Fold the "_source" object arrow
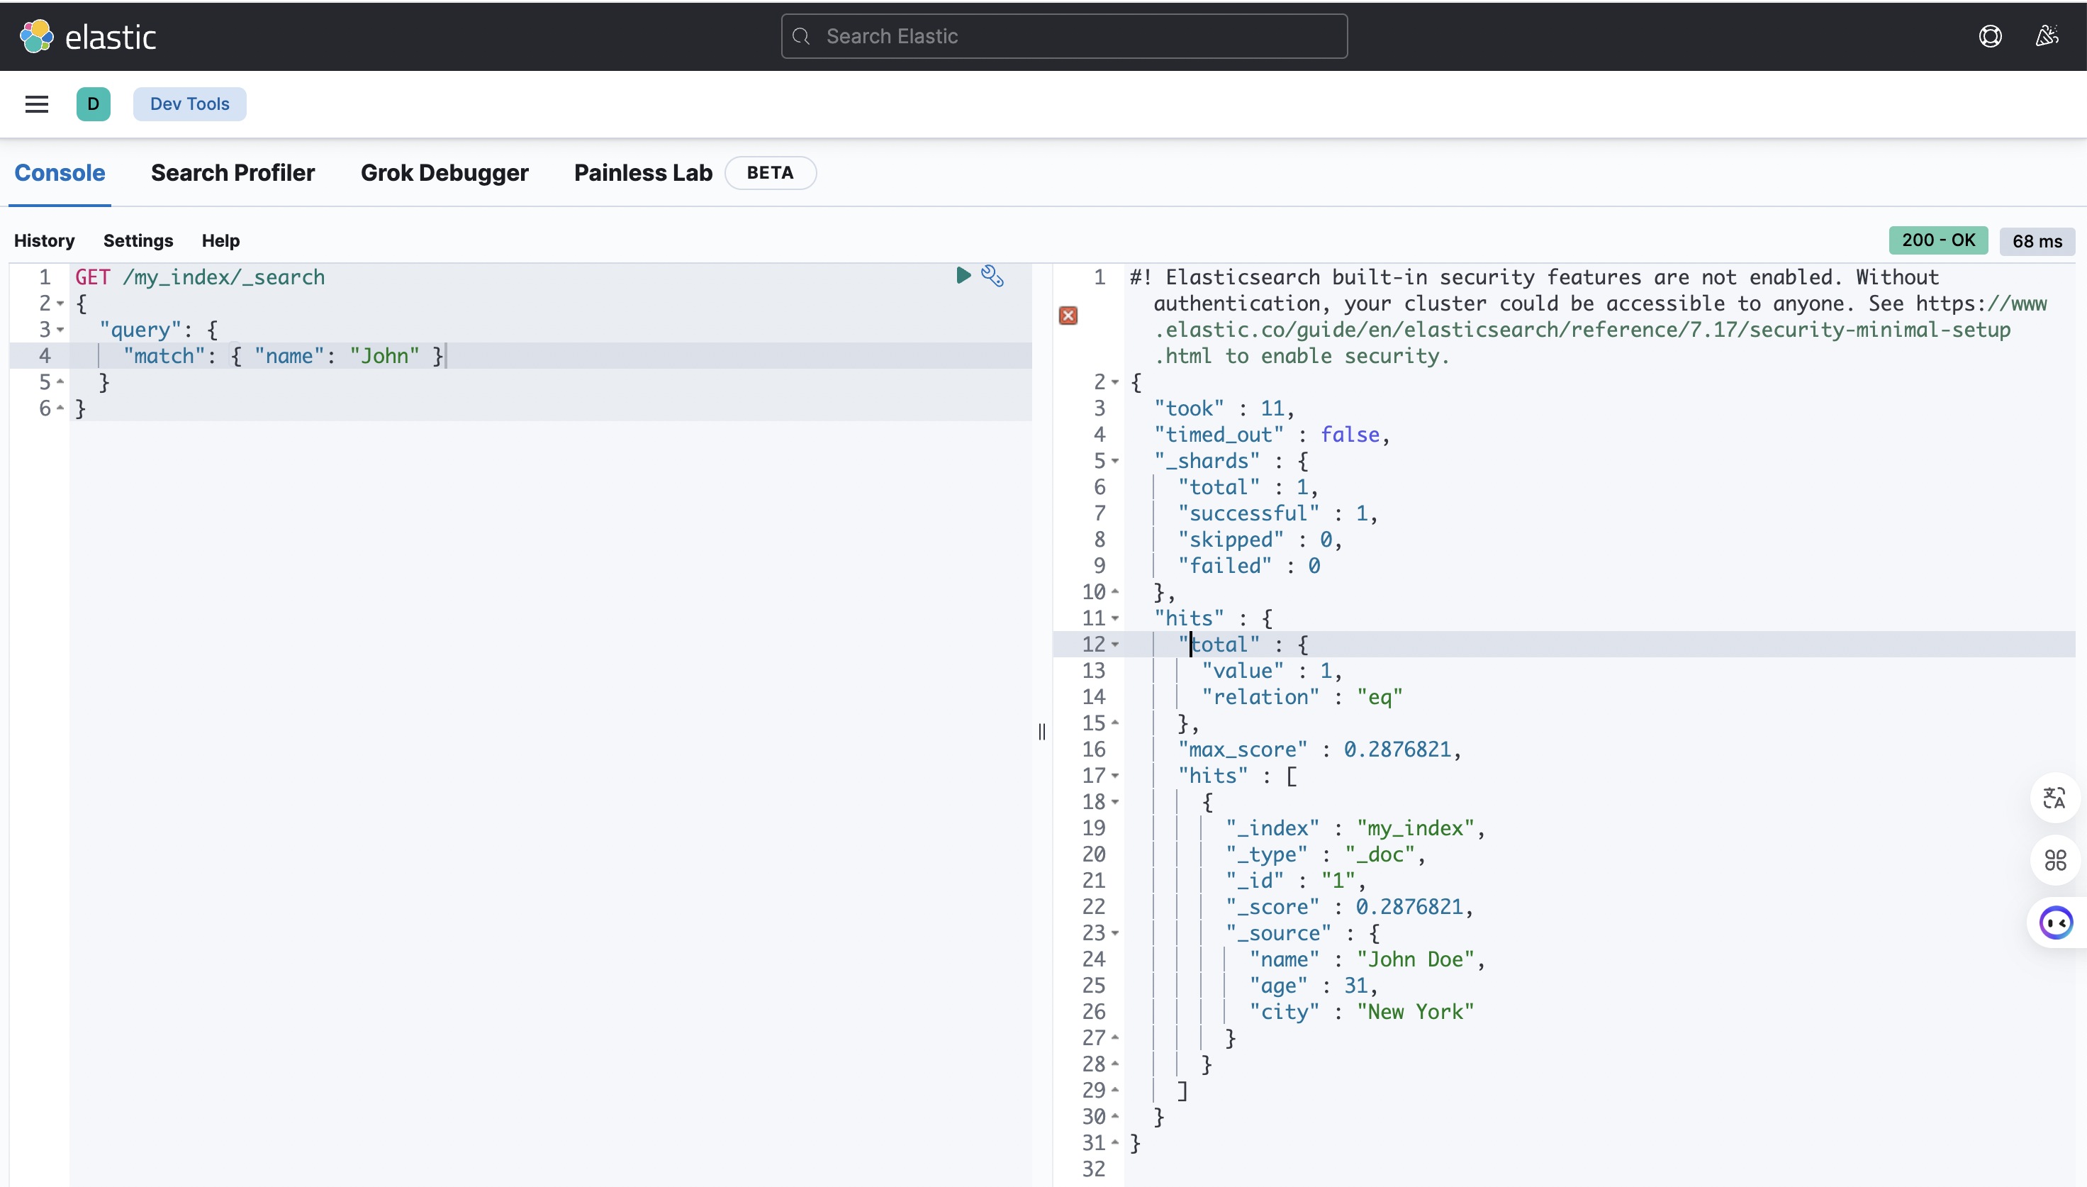2087x1187 pixels. tap(1116, 933)
